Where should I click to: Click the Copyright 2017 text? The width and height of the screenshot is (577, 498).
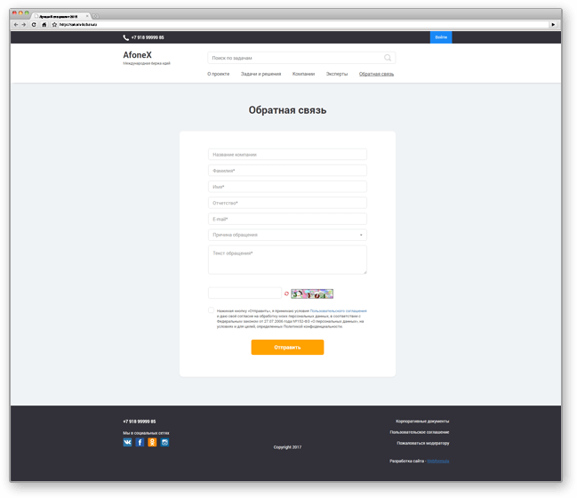[287, 447]
